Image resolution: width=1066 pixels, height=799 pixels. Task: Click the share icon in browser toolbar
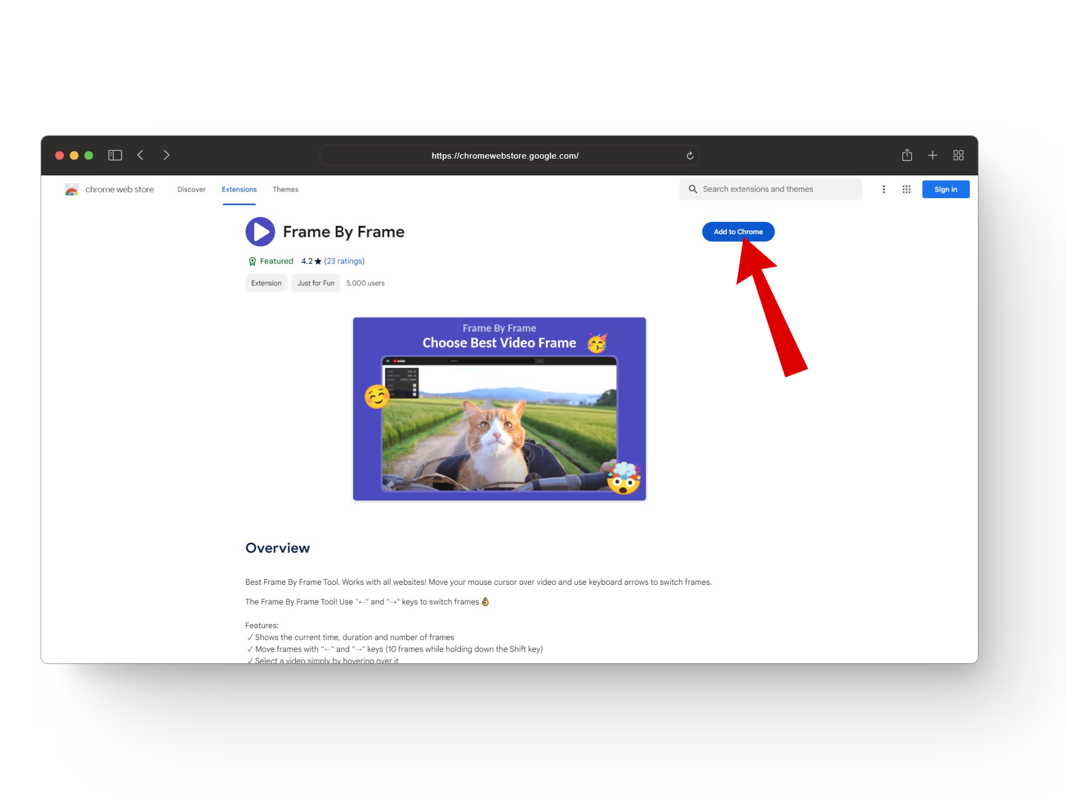point(907,155)
